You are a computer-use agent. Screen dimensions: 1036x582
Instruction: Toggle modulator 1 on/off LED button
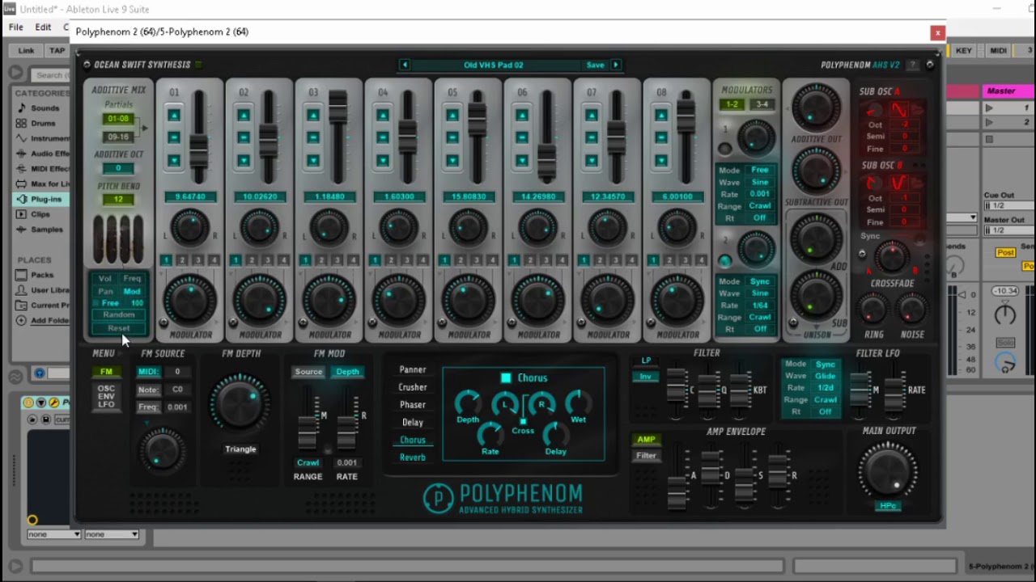pyautogui.click(x=725, y=149)
